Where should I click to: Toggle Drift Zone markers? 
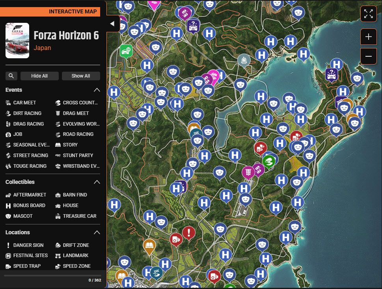72,245
